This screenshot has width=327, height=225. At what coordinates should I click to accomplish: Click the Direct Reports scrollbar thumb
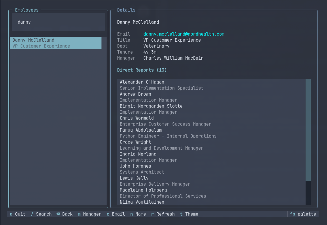point(308,130)
